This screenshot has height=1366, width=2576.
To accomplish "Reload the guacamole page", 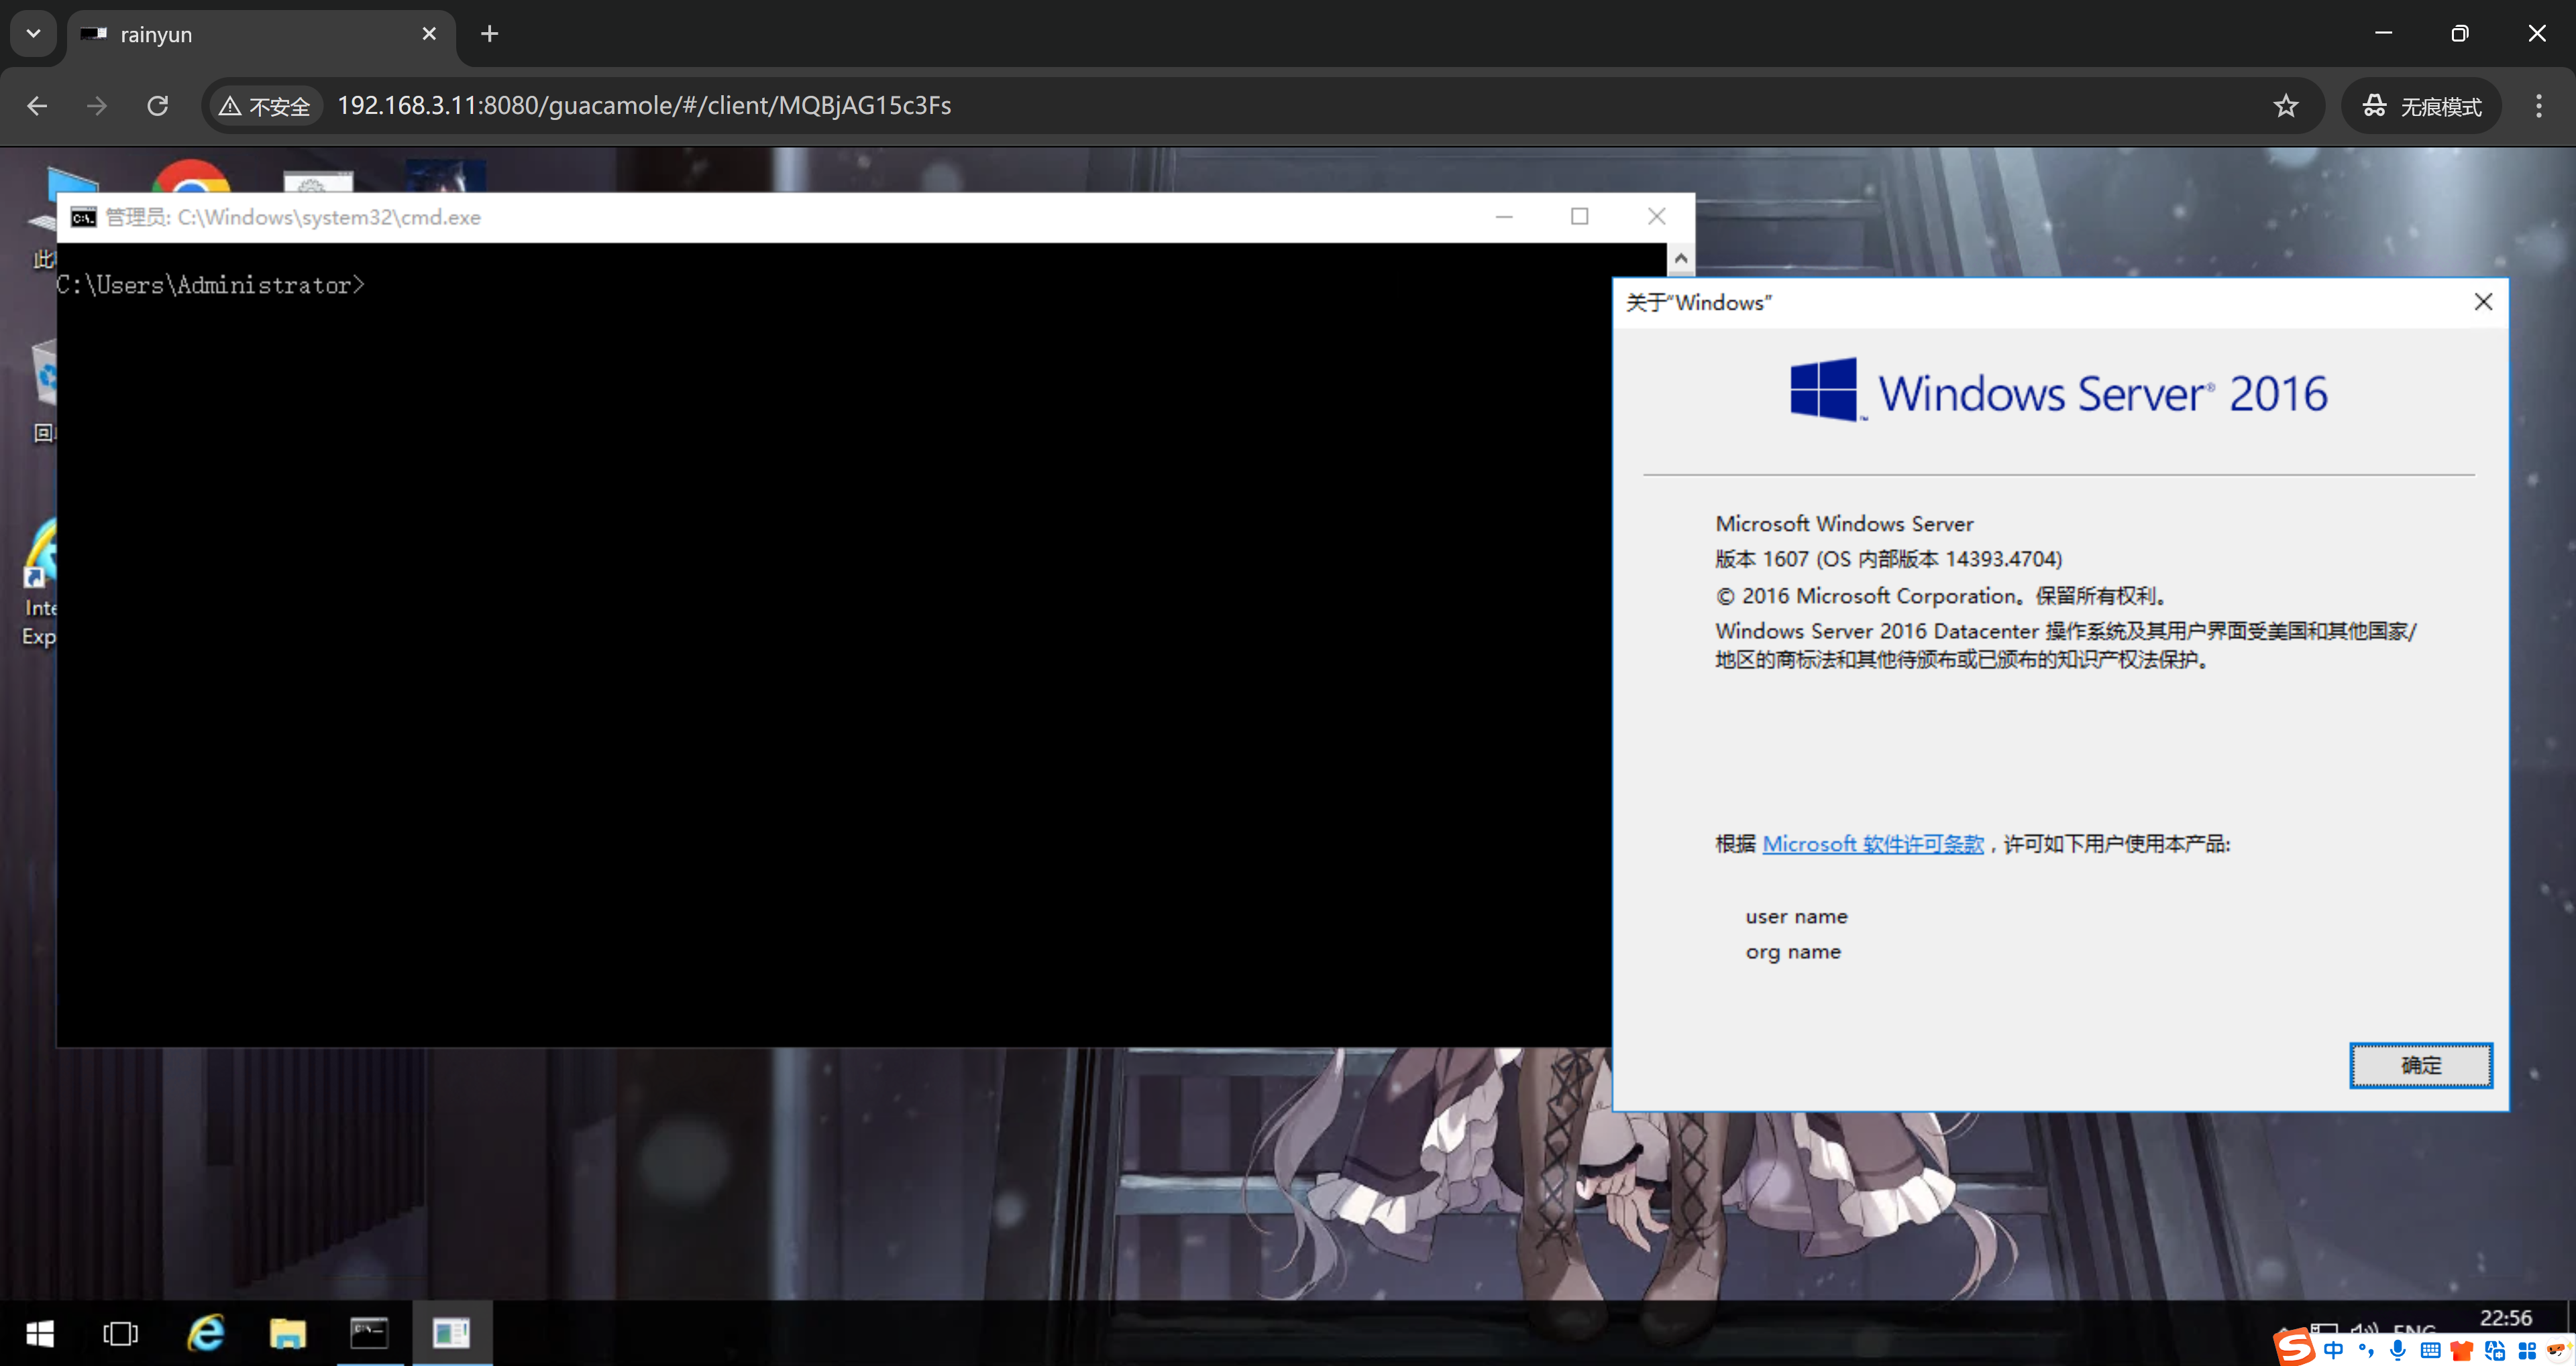I will pyautogui.click(x=158, y=106).
